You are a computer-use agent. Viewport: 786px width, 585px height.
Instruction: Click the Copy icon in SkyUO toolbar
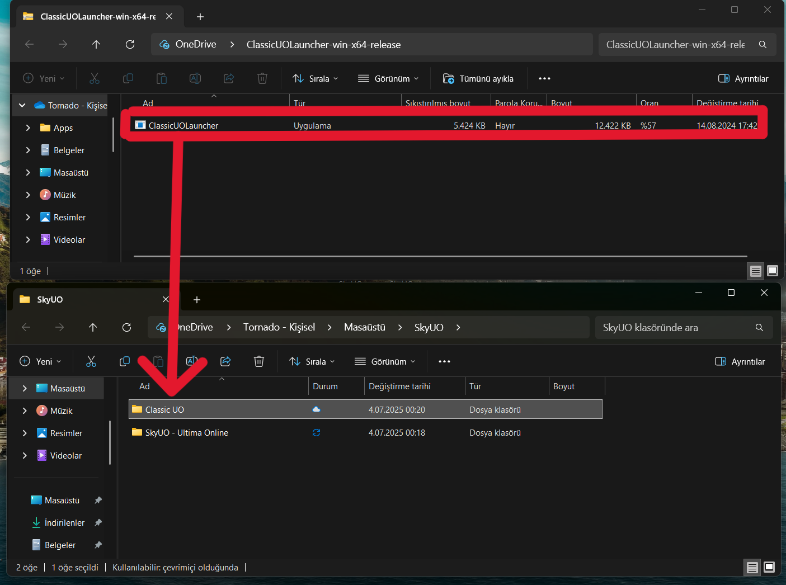tap(125, 361)
